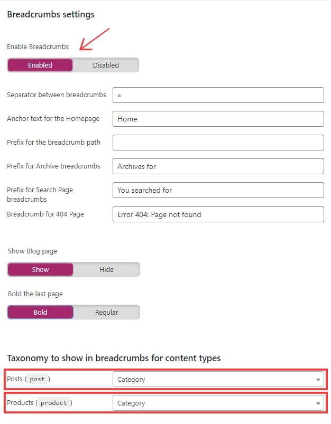Select Show for the Blog page

click(40, 269)
